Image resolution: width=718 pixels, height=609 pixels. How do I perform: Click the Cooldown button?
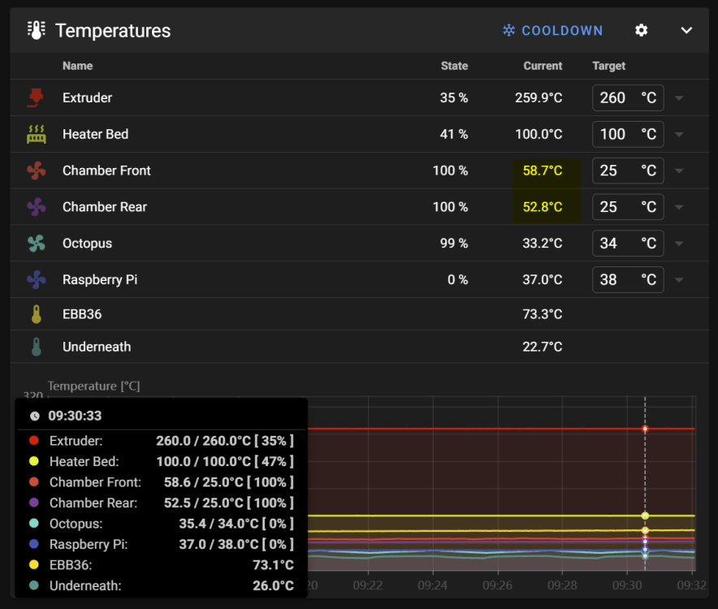pyautogui.click(x=552, y=30)
